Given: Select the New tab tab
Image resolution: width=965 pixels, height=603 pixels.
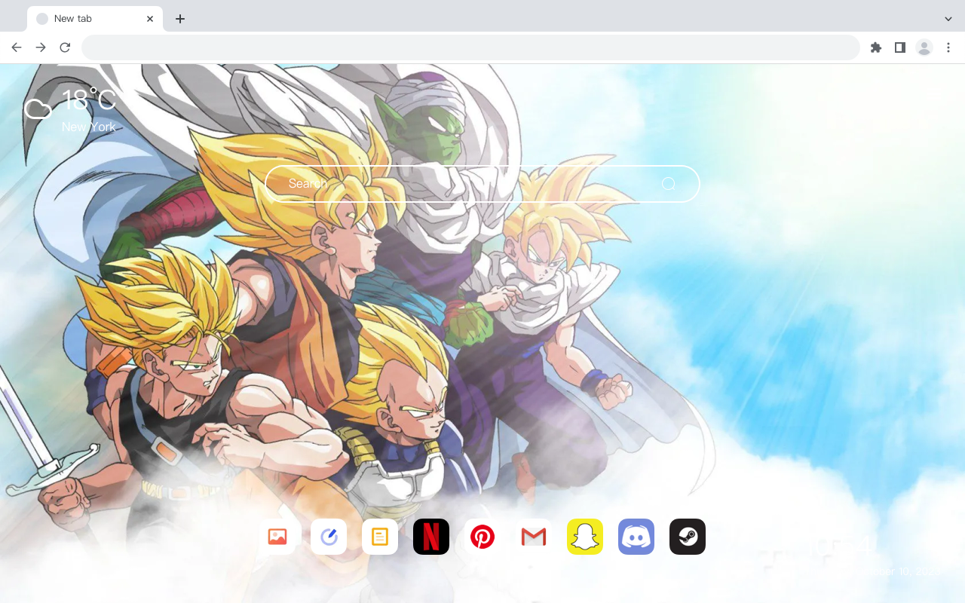Looking at the screenshot, I should click(x=95, y=19).
